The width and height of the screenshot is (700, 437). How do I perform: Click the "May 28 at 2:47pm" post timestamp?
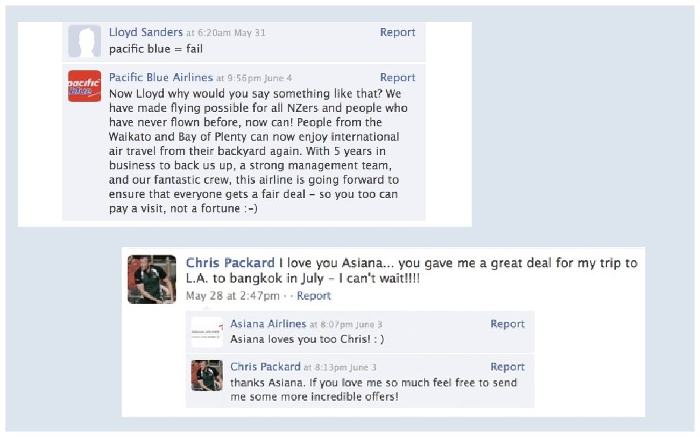(232, 296)
